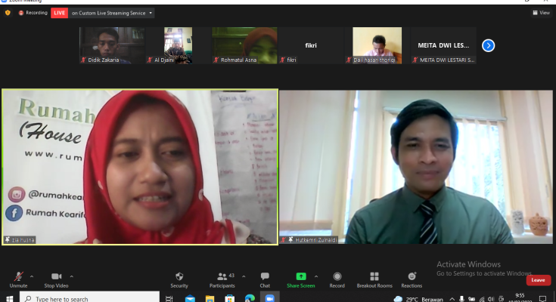556x302 pixels.
Task: Select the MEITA DWI LESTARI participant tile
Action: click(443, 45)
